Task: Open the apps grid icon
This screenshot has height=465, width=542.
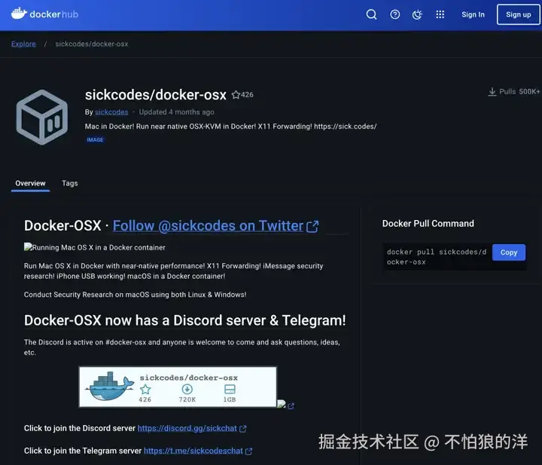Action: click(x=440, y=14)
